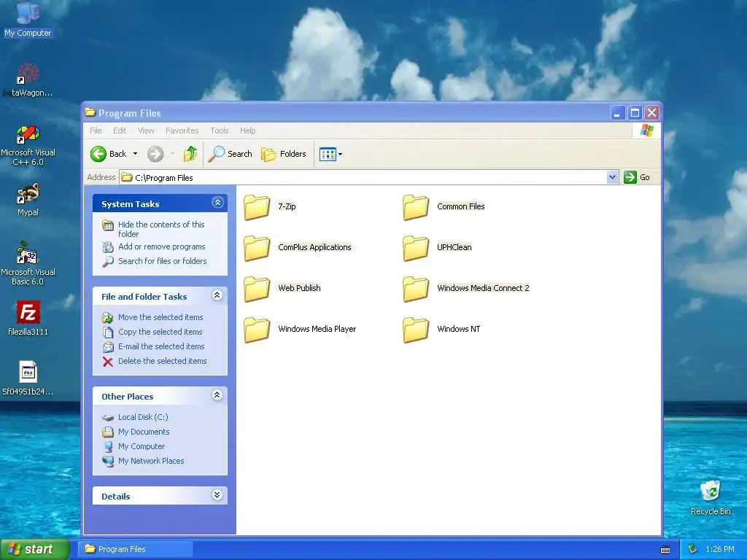This screenshot has height=560, width=747.
Task: Open the Favorites menu
Action: point(182,131)
